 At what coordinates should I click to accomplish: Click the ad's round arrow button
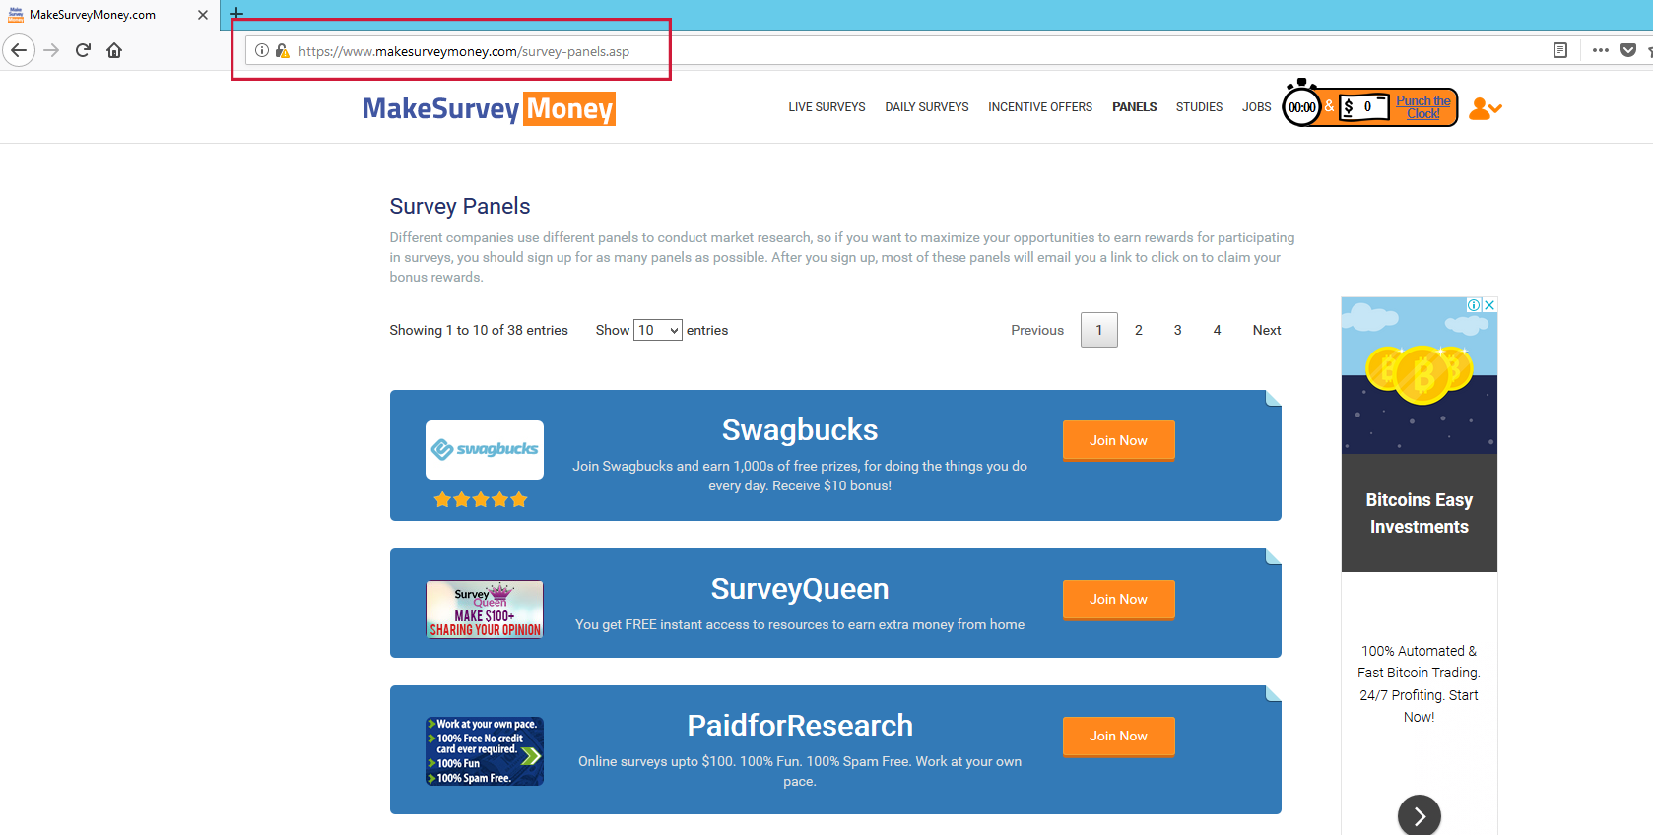(1420, 815)
